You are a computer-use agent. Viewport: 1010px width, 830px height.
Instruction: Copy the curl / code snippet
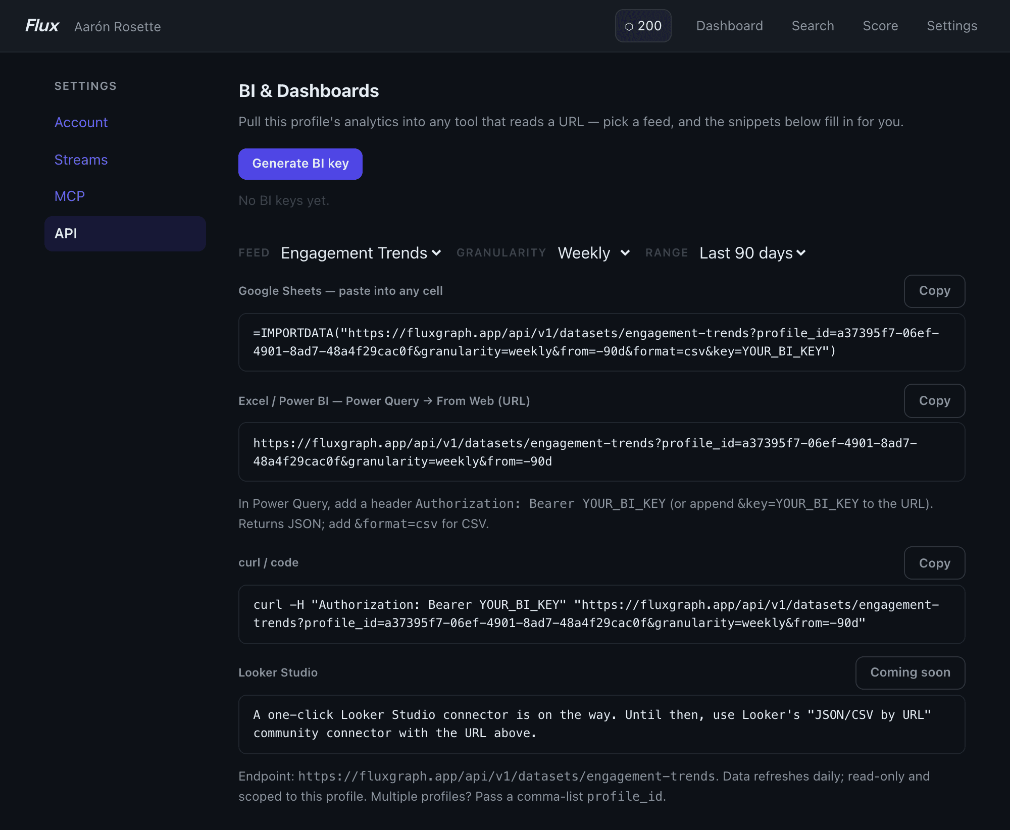[x=934, y=563]
